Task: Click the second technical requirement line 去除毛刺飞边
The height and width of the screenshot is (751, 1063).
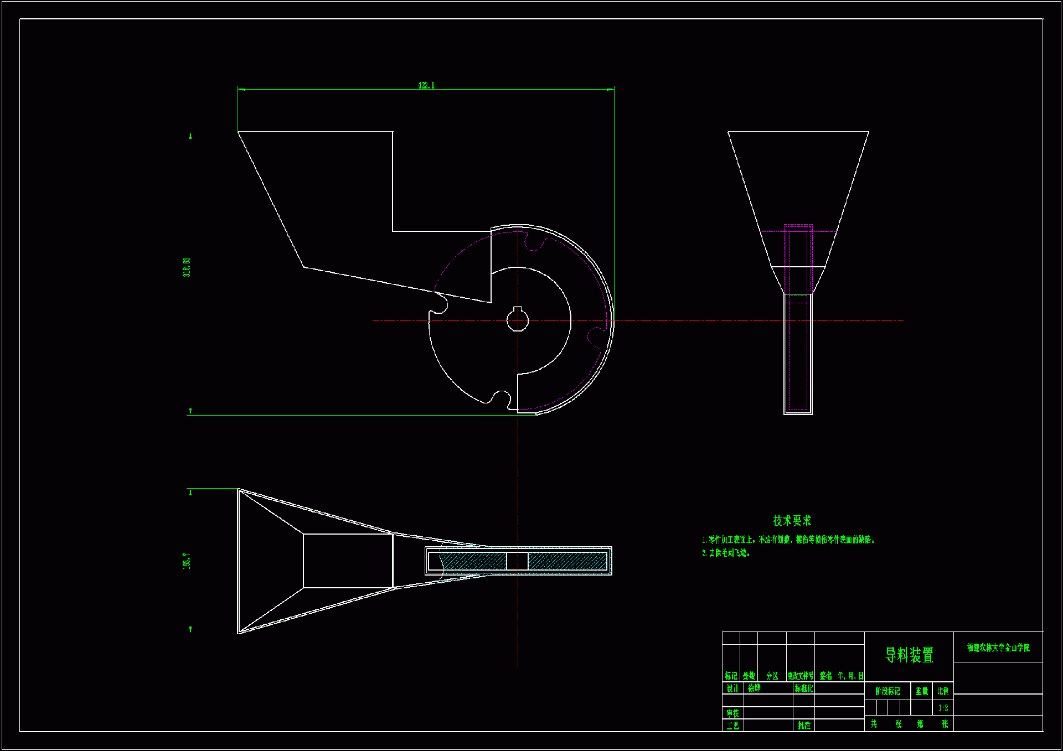Action: [726, 553]
